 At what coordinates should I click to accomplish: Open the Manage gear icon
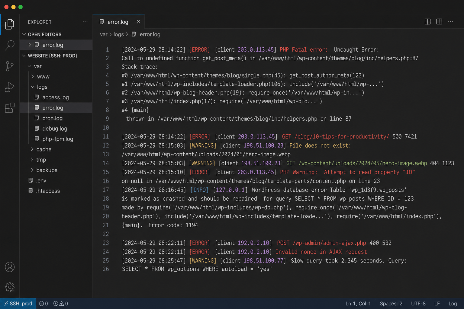click(x=10, y=287)
